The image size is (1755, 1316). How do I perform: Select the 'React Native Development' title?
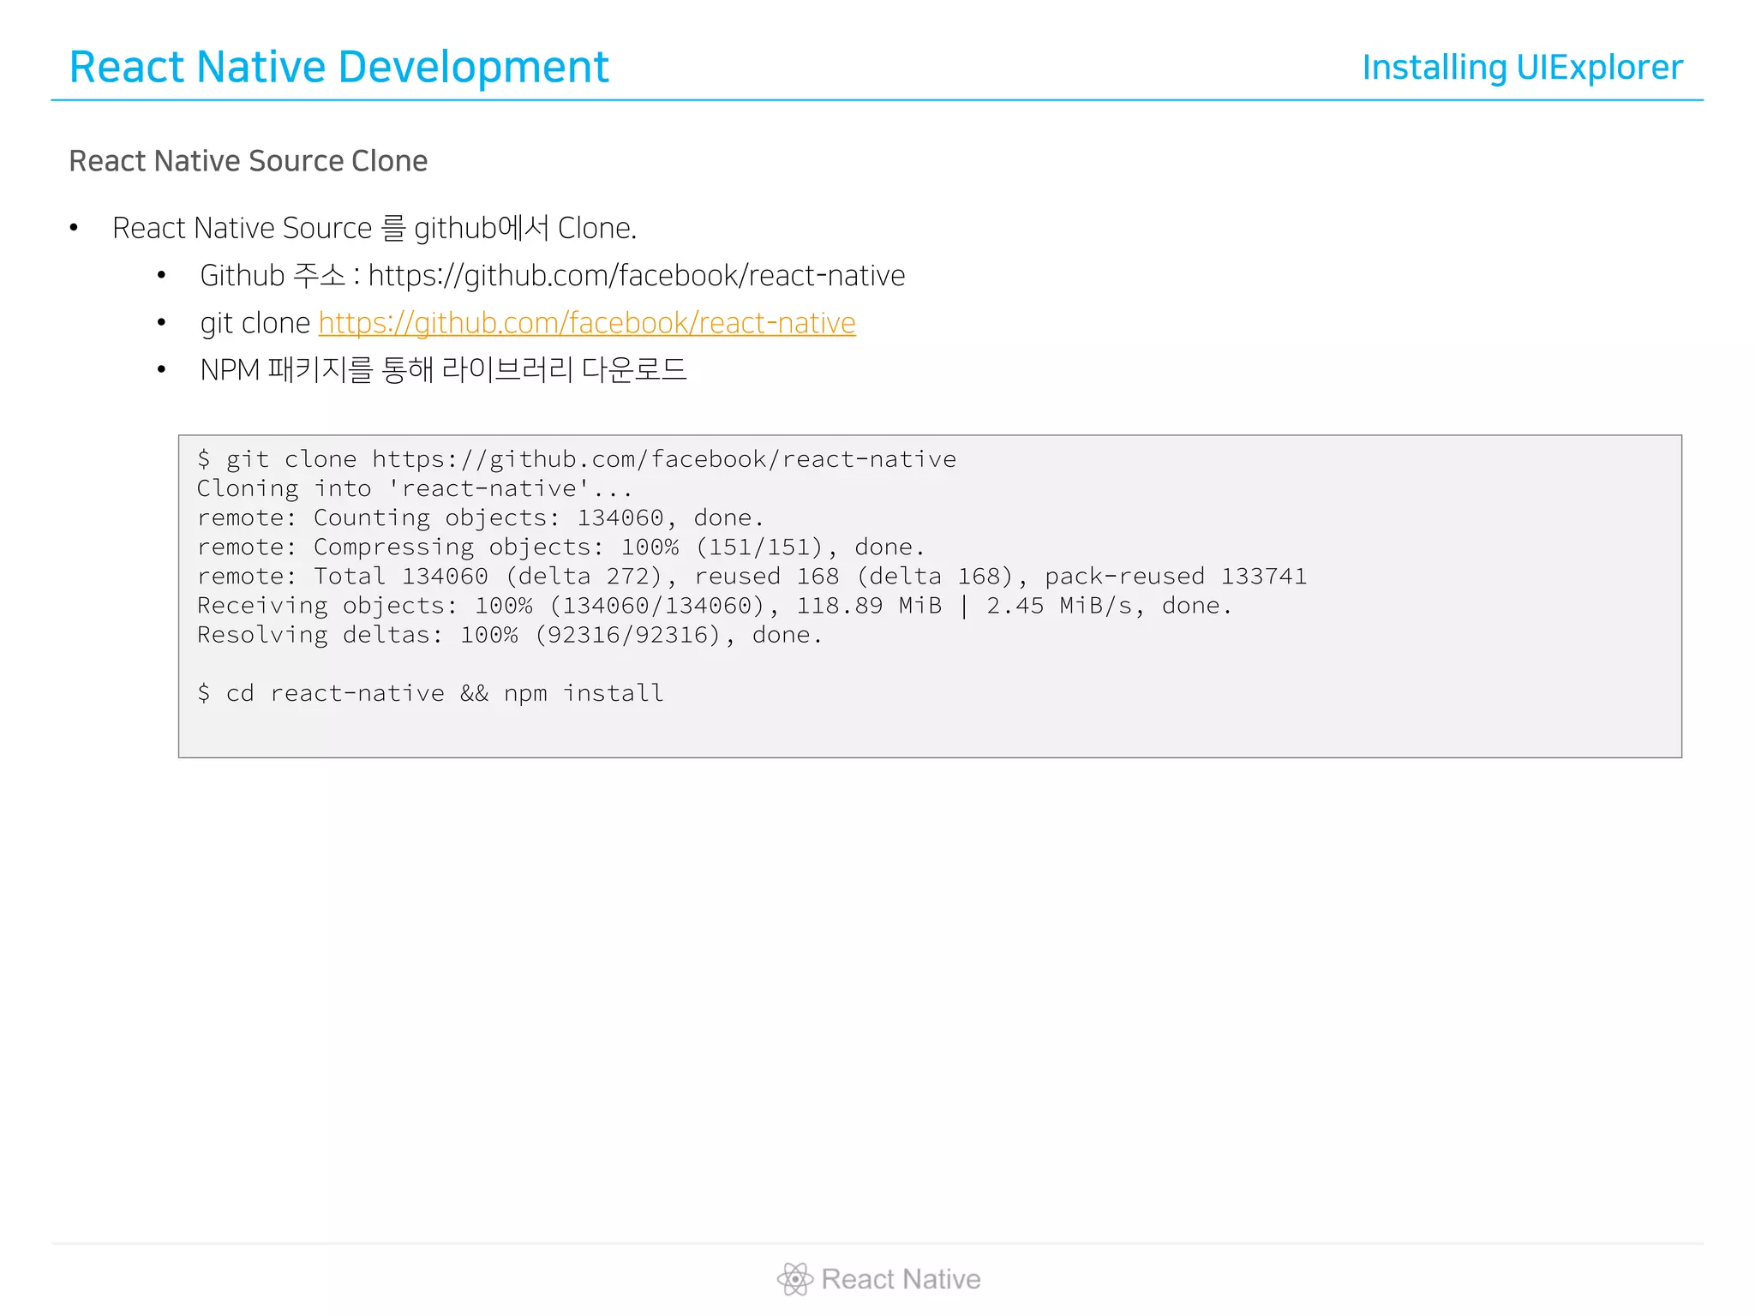coord(338,67)
